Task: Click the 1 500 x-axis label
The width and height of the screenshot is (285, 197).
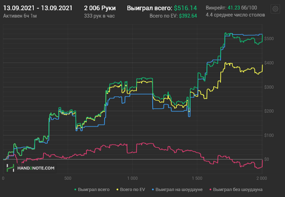Action: [x=197, y=178]
